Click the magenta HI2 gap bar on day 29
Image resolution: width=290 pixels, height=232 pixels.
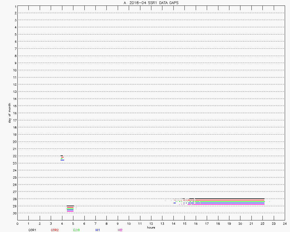(x=70, y=211)
